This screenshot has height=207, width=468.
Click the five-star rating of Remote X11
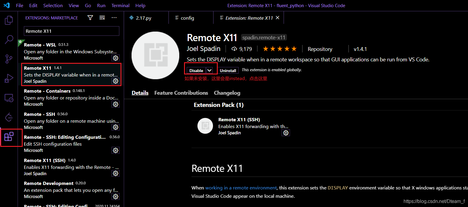click(279, 49)
